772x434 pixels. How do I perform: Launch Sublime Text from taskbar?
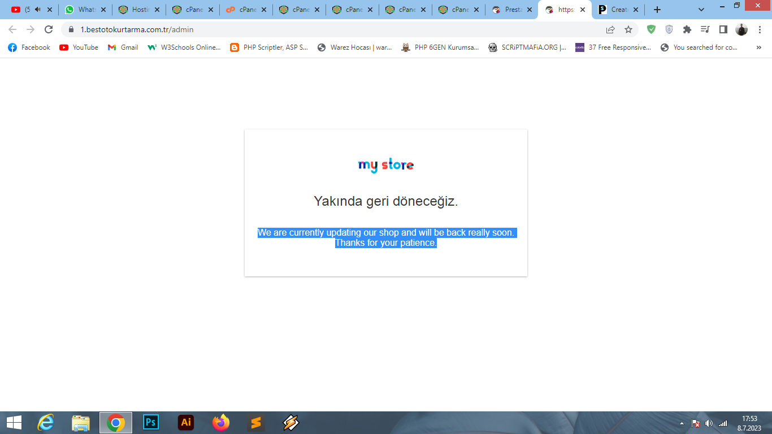256,422
